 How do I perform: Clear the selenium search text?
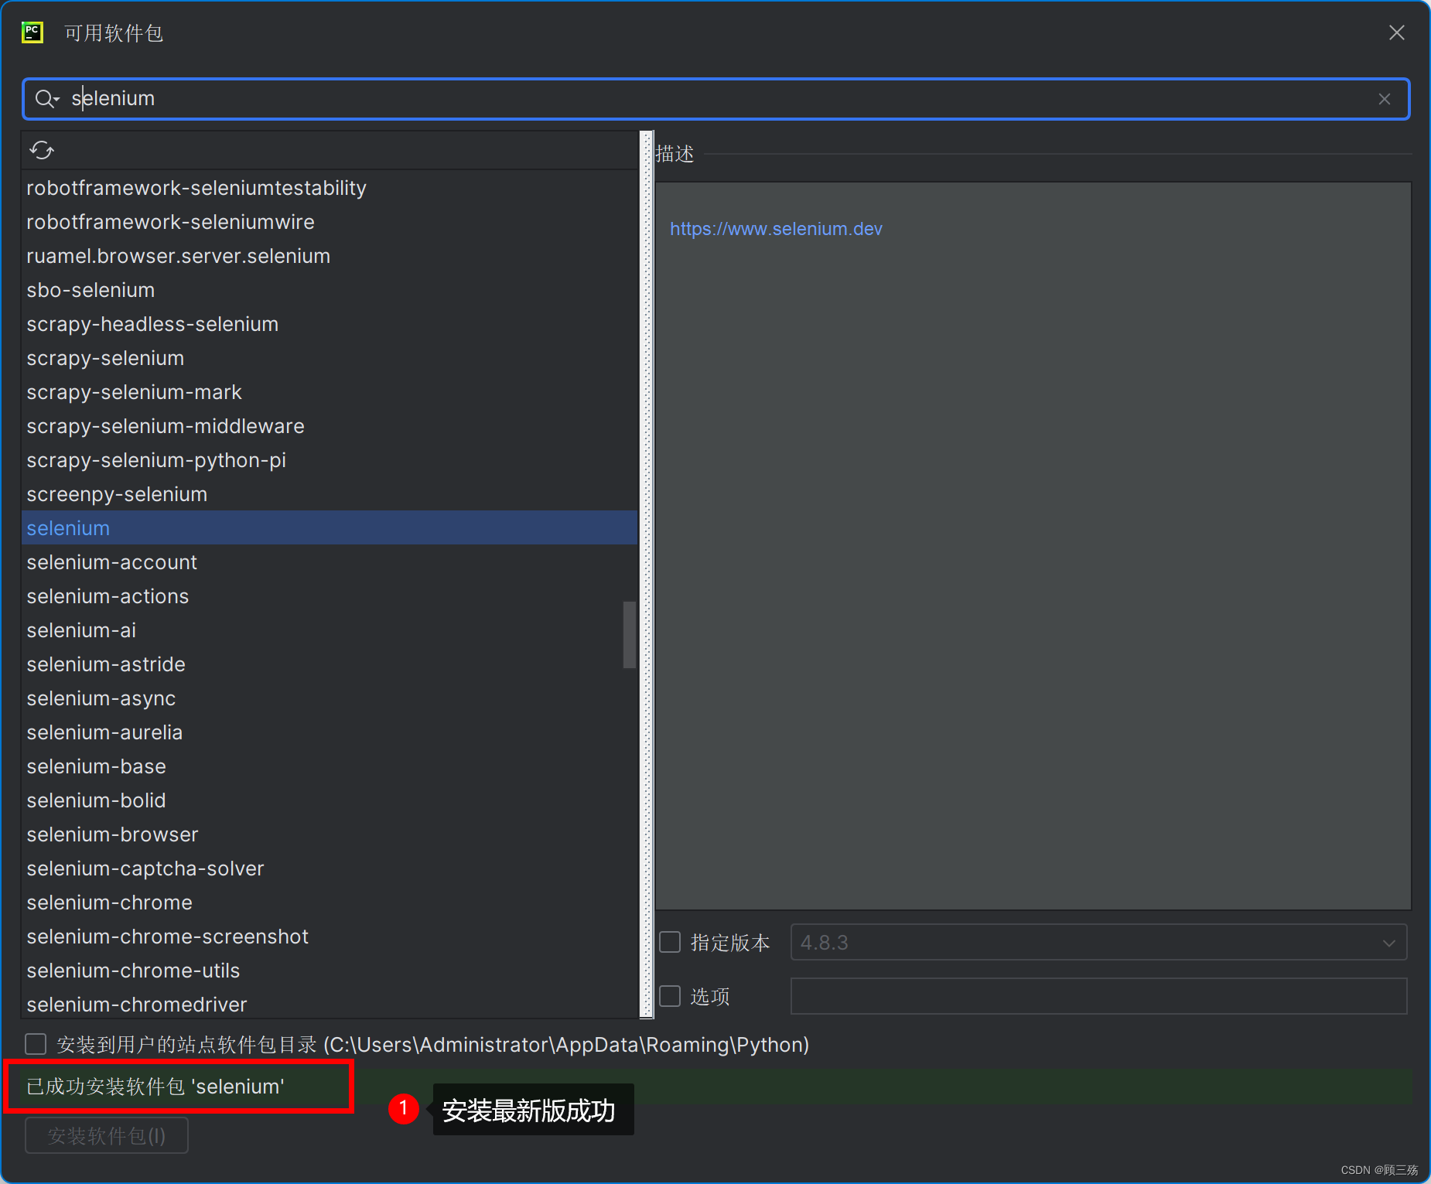click(x=1385, y=99)
